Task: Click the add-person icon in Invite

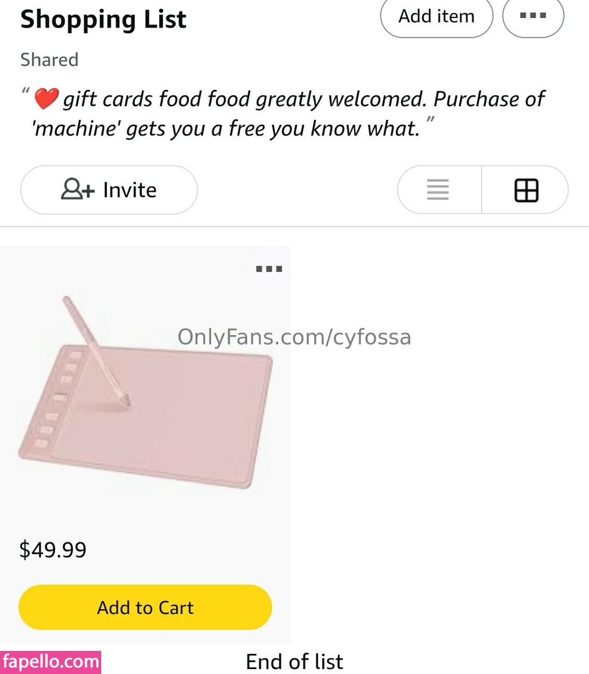Action: pos(78,190)
